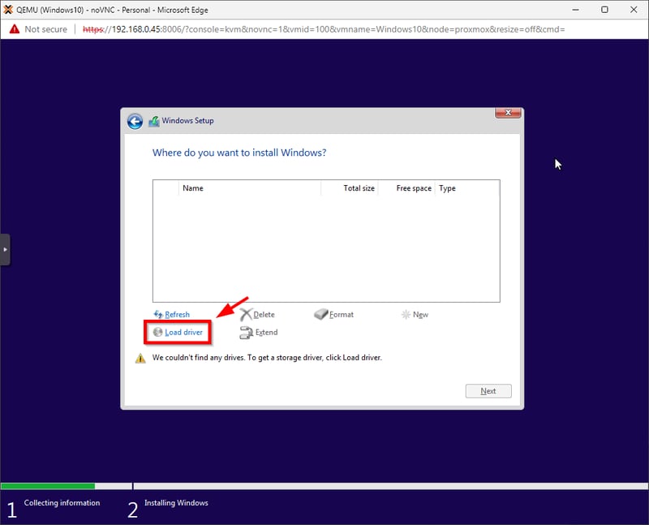The height and width of the screenshot is (525, 649).
Task: Click the Extend partition icon
Action: [x=247, y=332]
